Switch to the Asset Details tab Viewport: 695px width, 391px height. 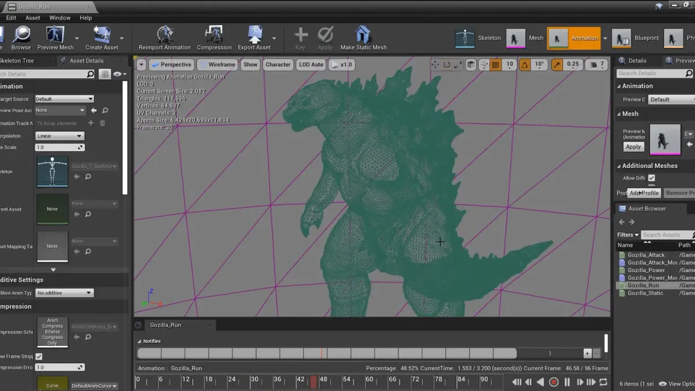click(86, 61)
